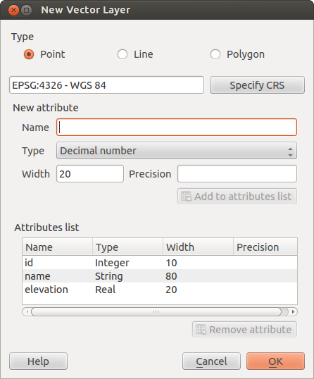The image size is (314, 379).
Task: Click the Precision input field
Action: 237,173
